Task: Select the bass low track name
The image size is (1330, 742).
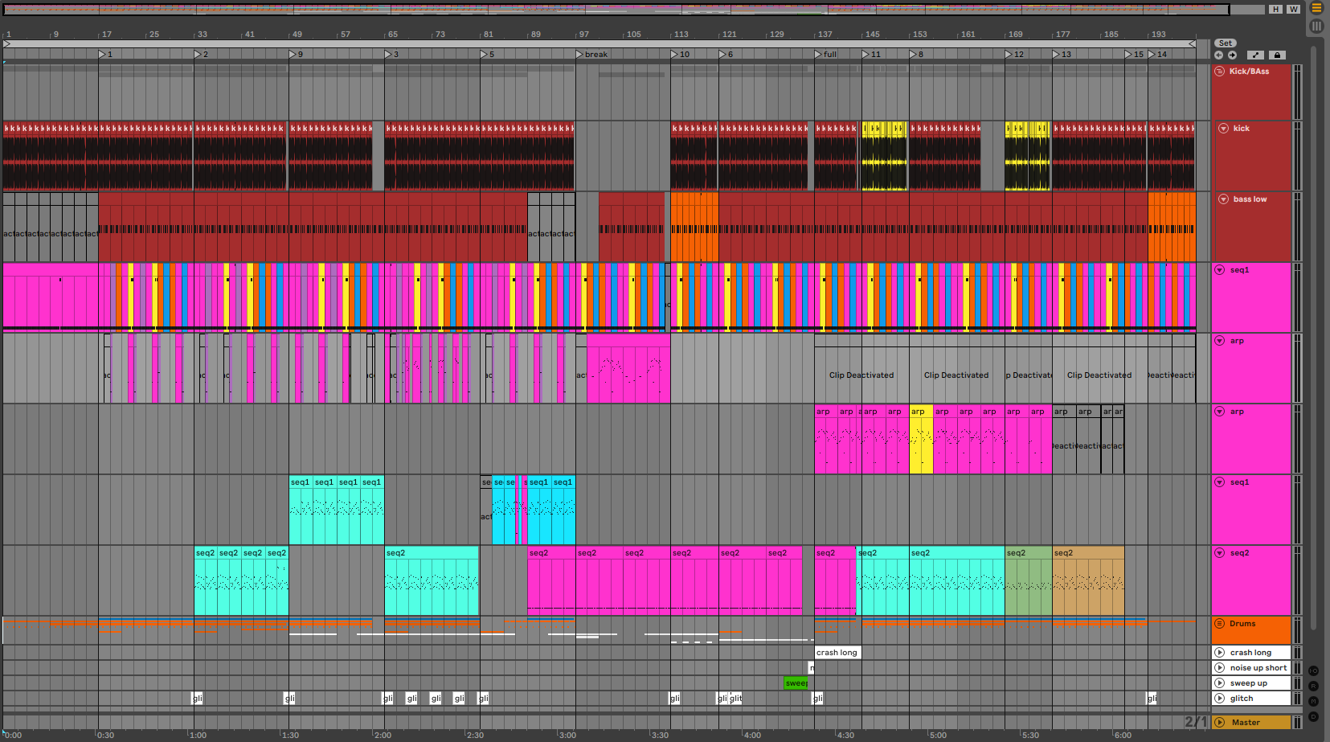Action: point(1250,199)
